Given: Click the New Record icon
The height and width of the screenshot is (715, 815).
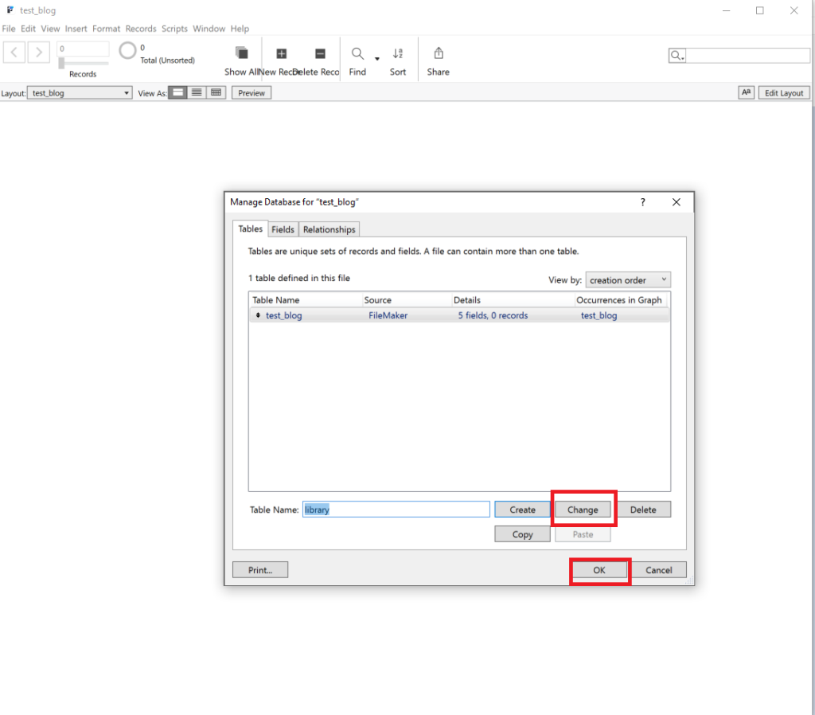Looking at the screenshot, I should [x=282, y=54].
